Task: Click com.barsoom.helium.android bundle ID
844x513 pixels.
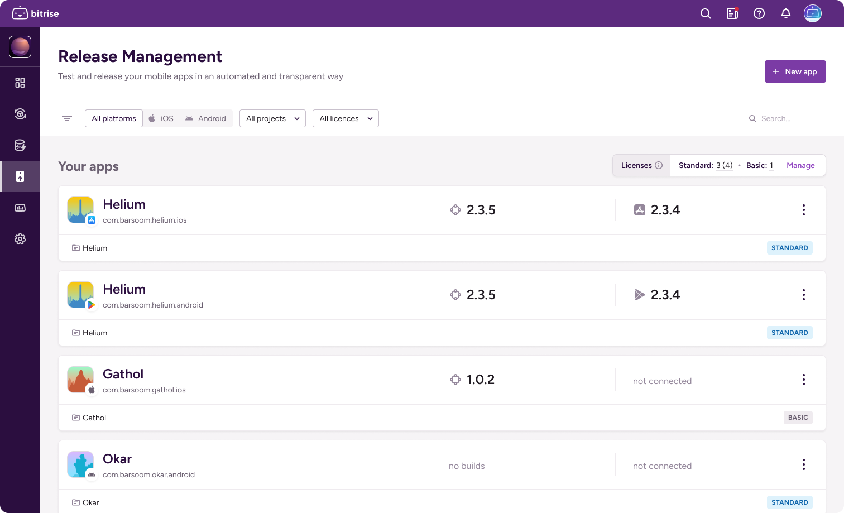Action: 153,305
